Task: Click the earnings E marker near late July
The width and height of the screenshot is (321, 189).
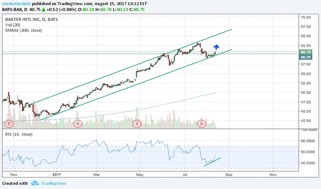Action: tap(201, 124)
